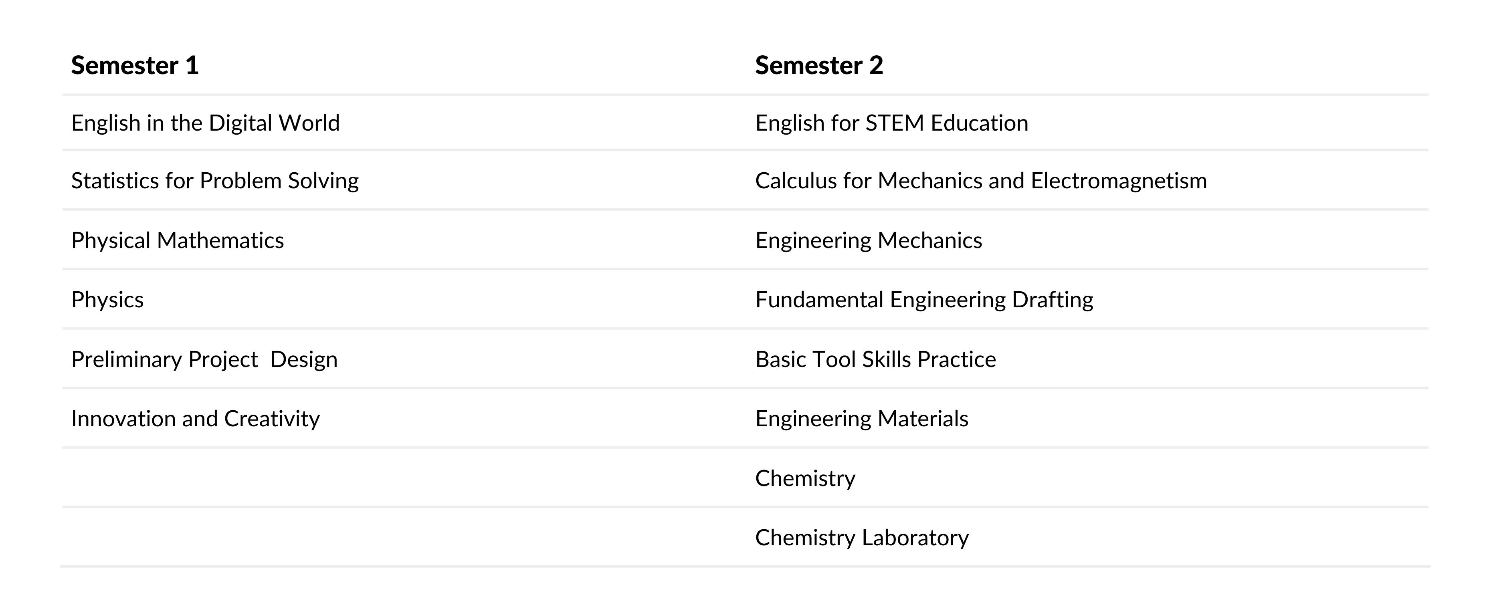Click English for STEM Education
The image size is (1491, 601).
coord(892,123)
